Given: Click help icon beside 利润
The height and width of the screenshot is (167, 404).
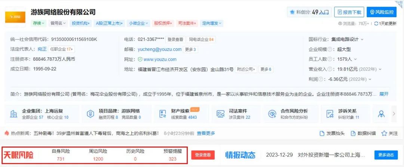Looking at the screenshot, I should (x=321, y=79).
